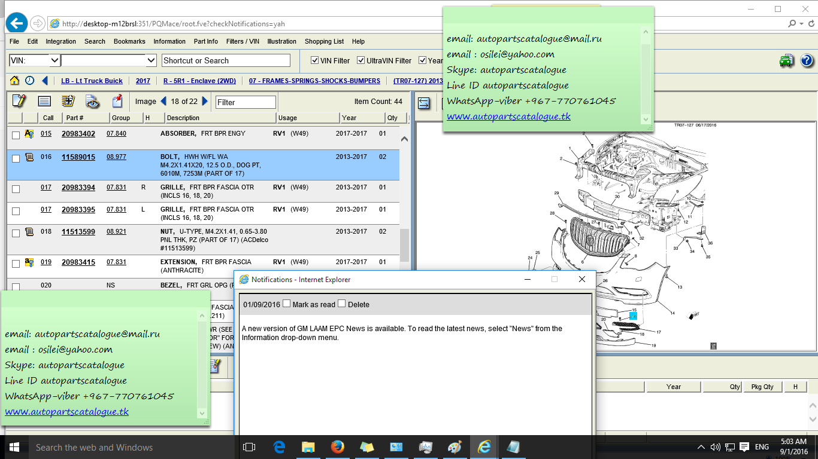818x459 pixels.
Task: Click the note icon on row 019
Action: click(x=29, y=262)
